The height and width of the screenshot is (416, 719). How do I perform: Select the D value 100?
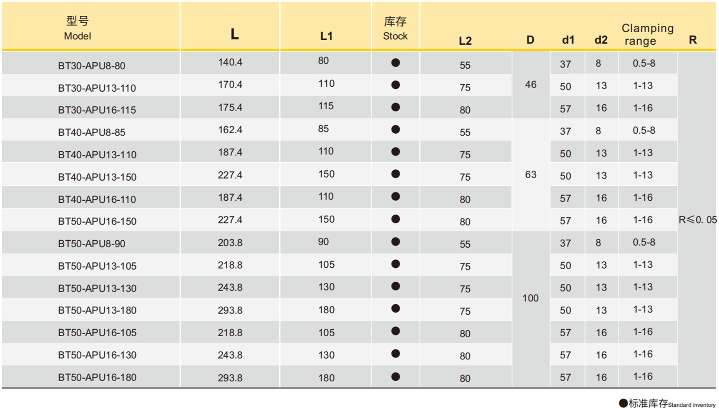point(530,298)
